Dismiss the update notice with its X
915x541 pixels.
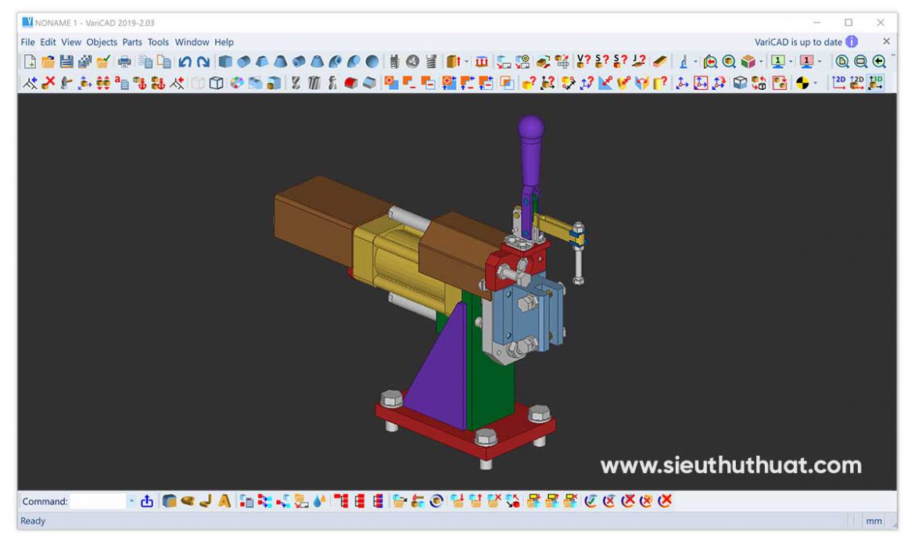(x=886, y=41)
